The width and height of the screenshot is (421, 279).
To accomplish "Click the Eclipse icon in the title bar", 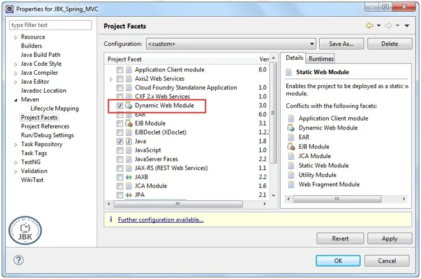I will click(10, 9).
